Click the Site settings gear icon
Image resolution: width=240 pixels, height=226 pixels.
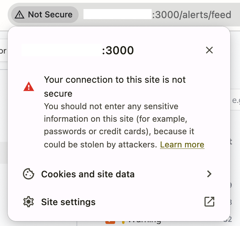point(29,202)
